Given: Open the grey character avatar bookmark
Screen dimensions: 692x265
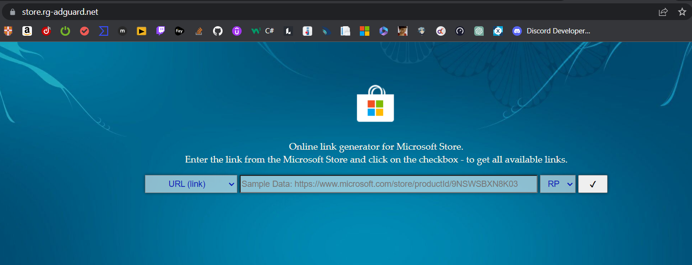Looking at the screenshot, I should (x=422, y=31).
